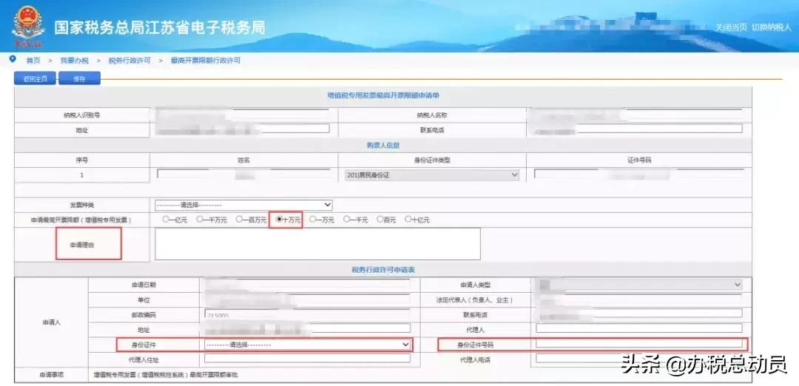This screenshot has width=799, height=386.
Task: Click 关闭当页 link in header
Action: pyautogui.click(x=731, y=27)
